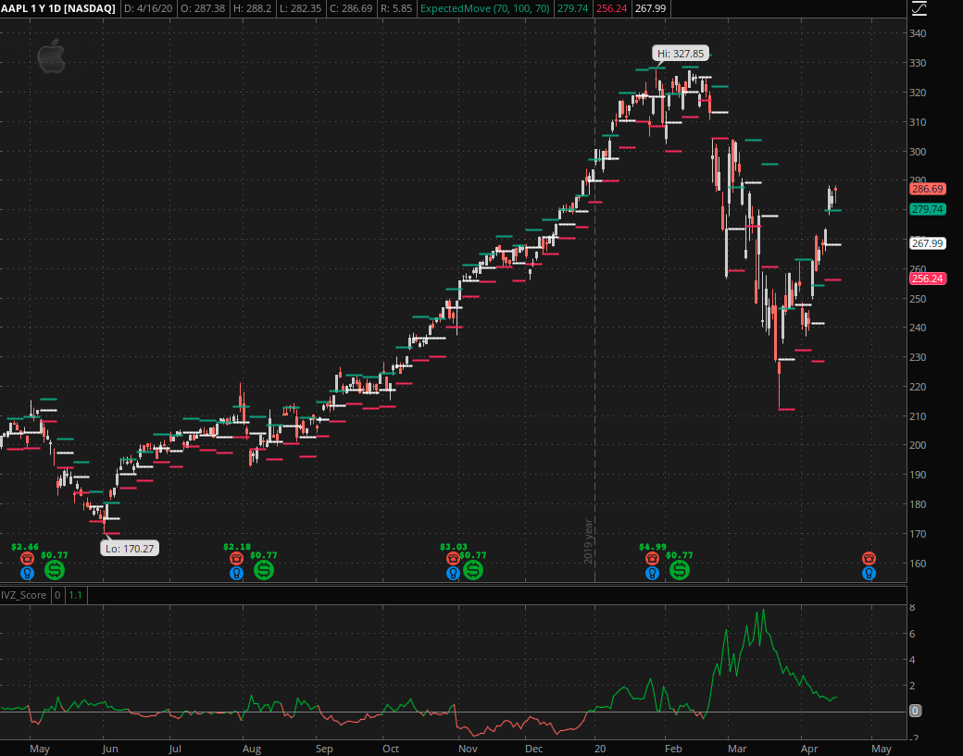
Task: Click the $4.99 earnings amount
Action: (653, 547)
